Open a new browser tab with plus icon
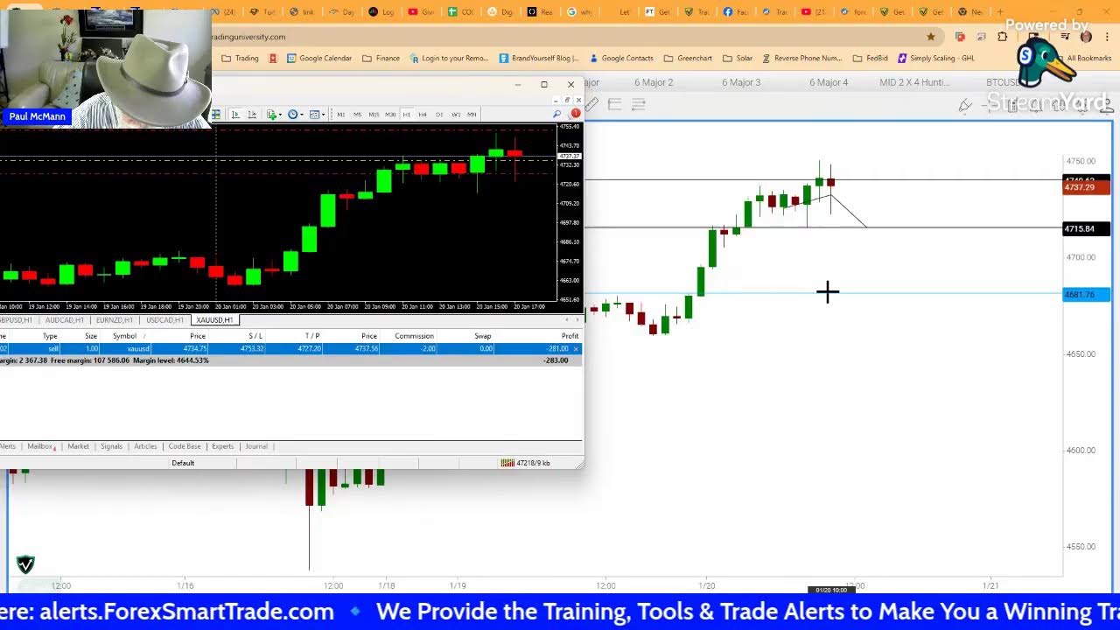The image size is (1120, 630). tap(1000, 12)
